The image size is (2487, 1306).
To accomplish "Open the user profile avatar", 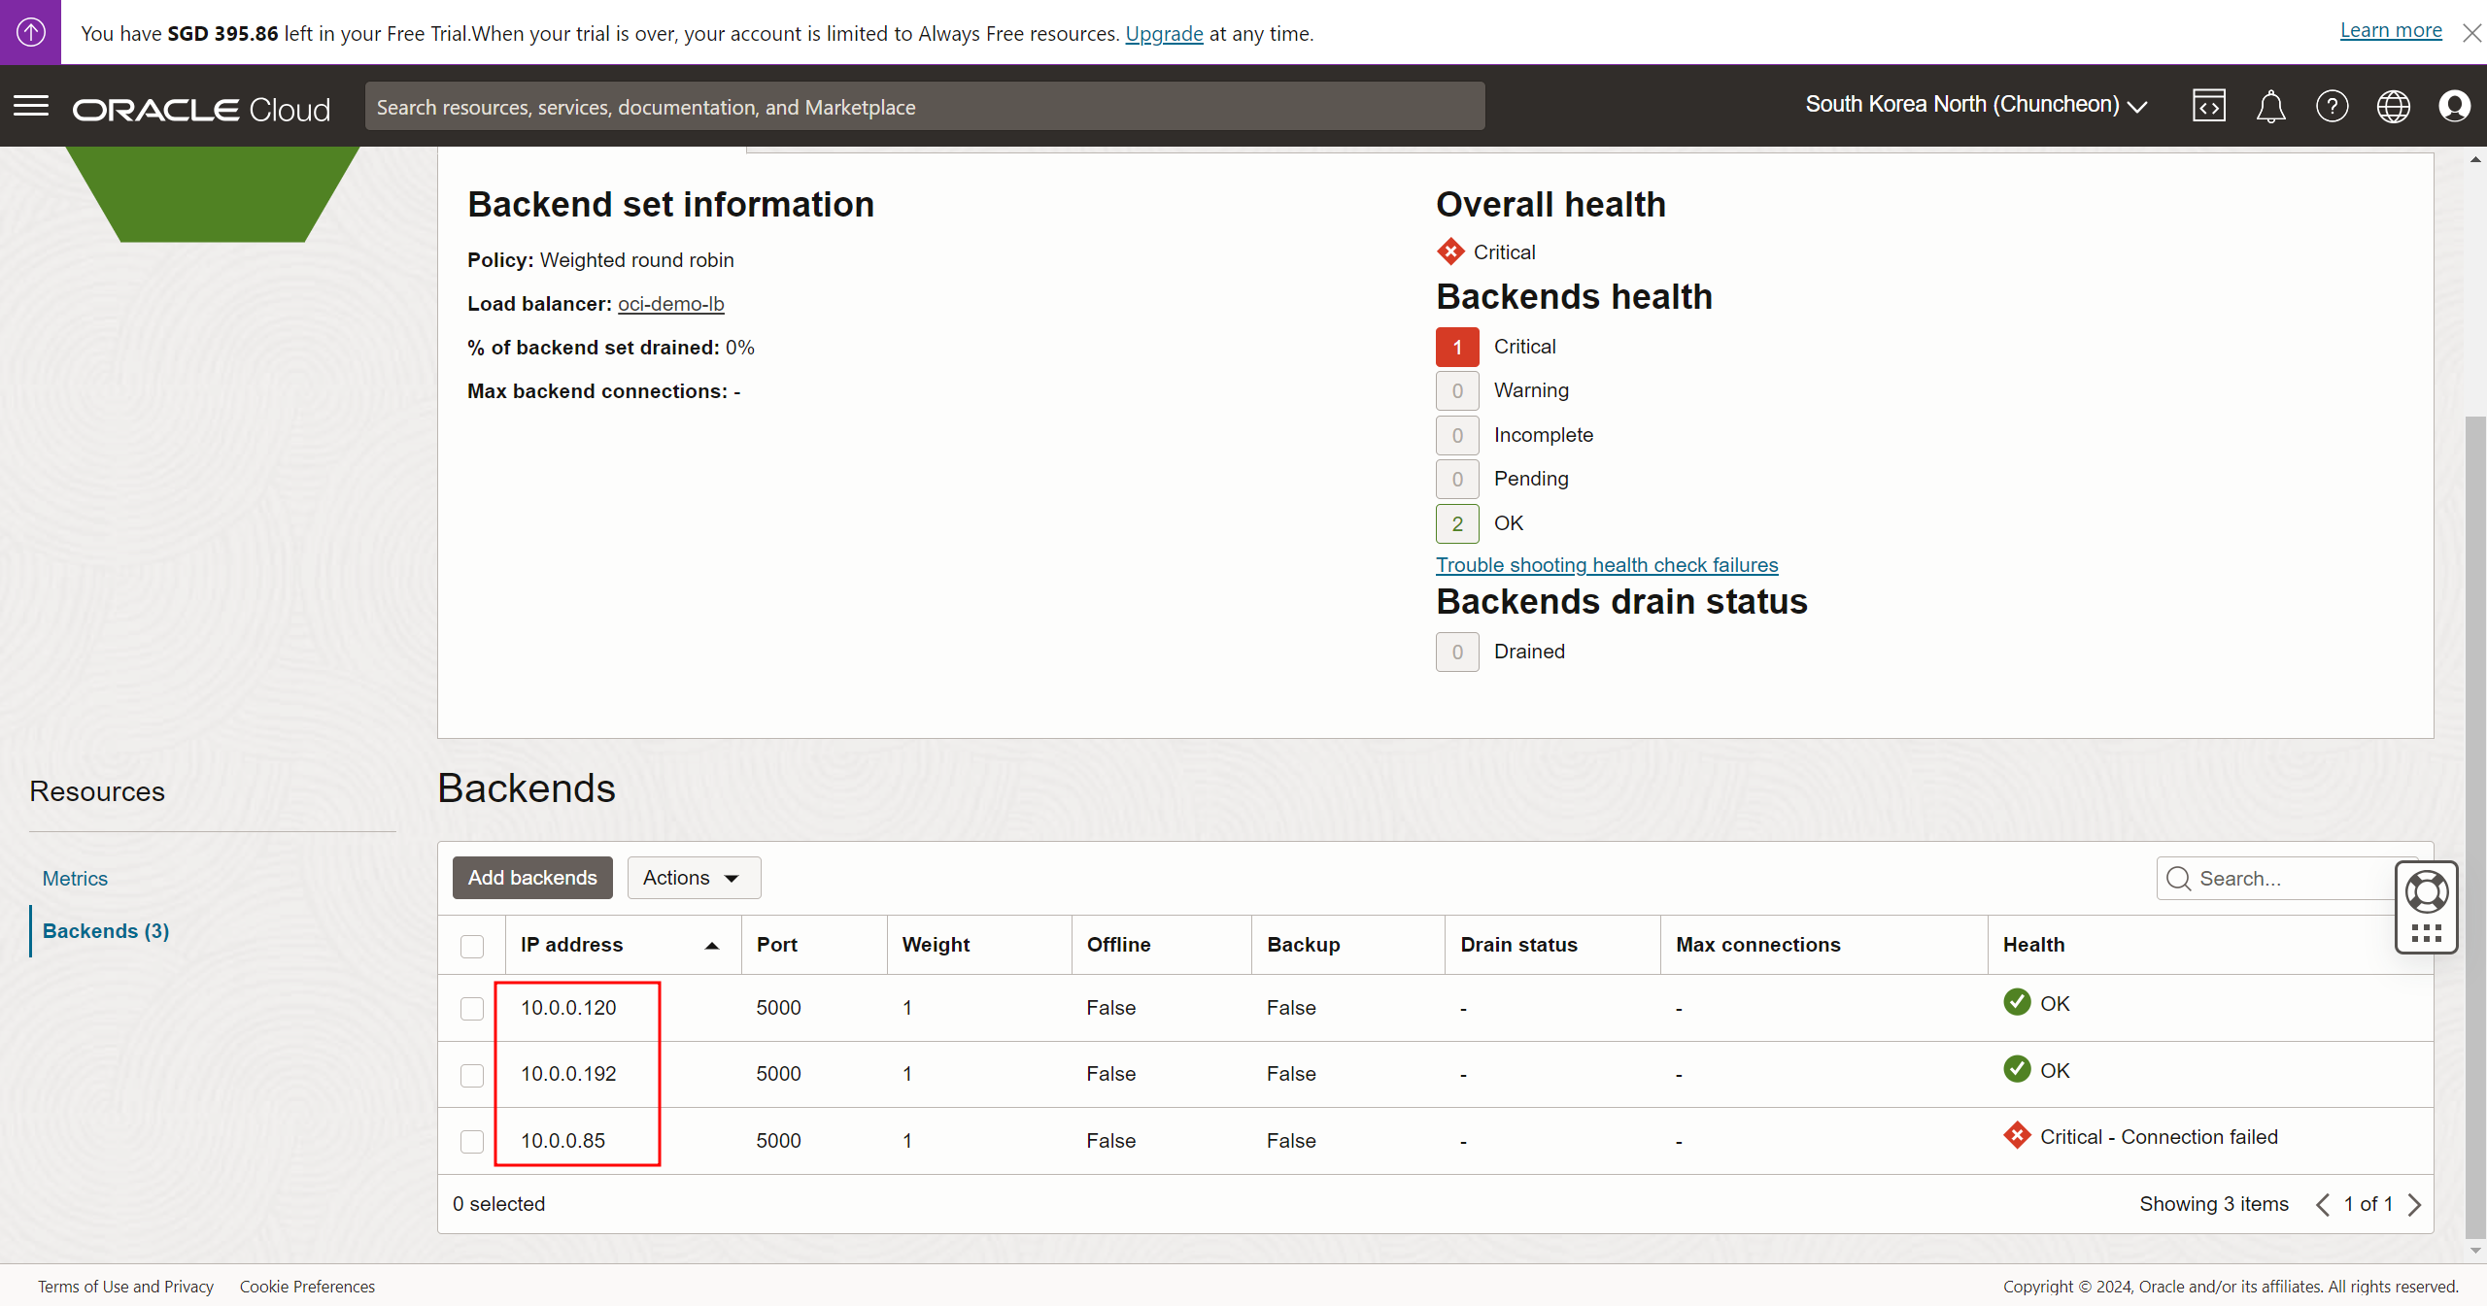I will [x=2454, y=106].
